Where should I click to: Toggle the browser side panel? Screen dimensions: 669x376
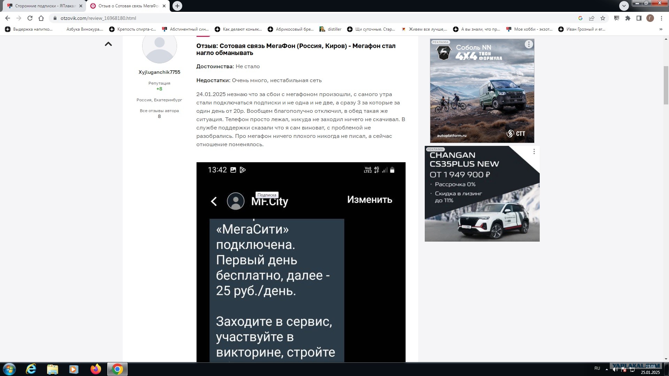[x=639, y=18]
